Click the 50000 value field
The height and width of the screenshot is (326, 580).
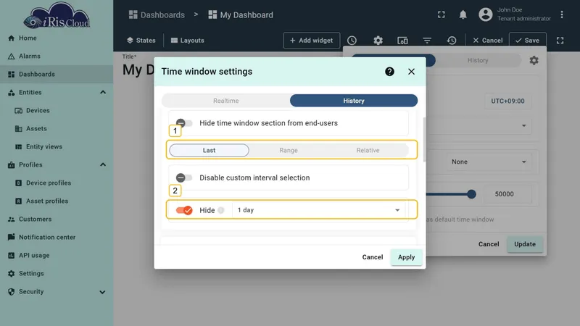click(507, 194)
